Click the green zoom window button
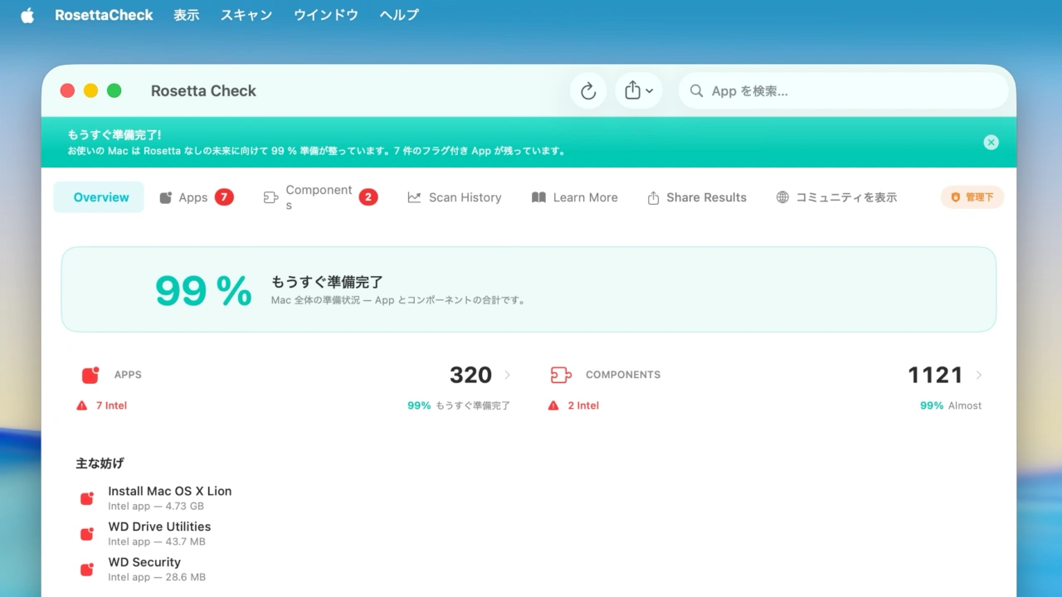This screenshot has height=597, width=1062. coord(114,90)
